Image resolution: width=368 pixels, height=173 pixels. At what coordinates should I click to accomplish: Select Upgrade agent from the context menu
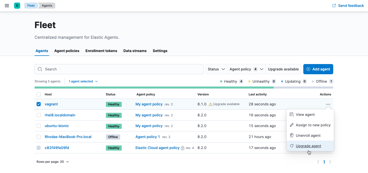pos(308,146)
